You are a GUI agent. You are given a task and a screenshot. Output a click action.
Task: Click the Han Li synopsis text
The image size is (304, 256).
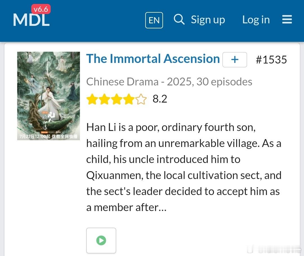(184, 167)
